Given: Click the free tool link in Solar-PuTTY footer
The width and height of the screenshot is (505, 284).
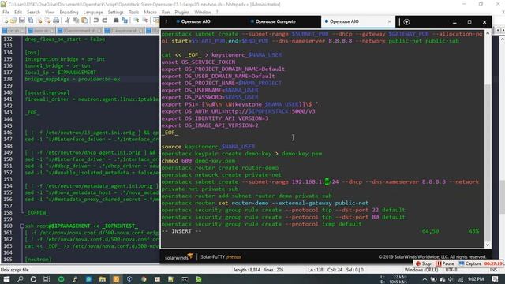Looking at the screenshot, I should click(234, 257).
